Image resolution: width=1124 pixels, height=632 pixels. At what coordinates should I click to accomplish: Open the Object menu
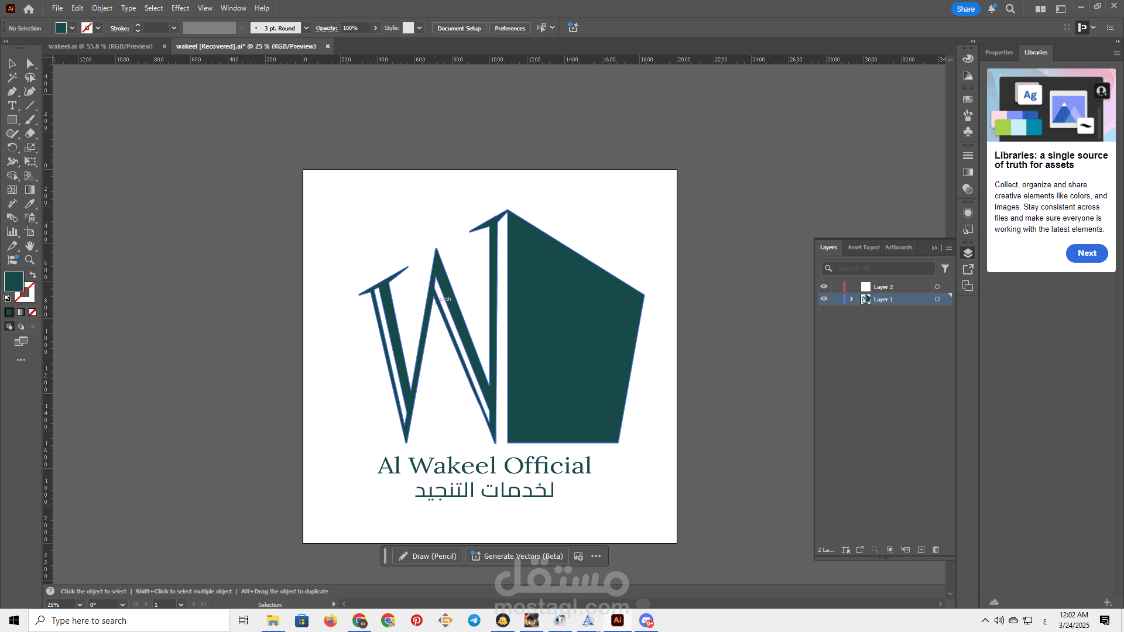[x=102, y=8]
